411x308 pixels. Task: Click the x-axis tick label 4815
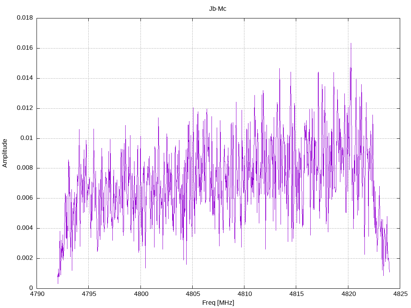[x=297, y=294]
